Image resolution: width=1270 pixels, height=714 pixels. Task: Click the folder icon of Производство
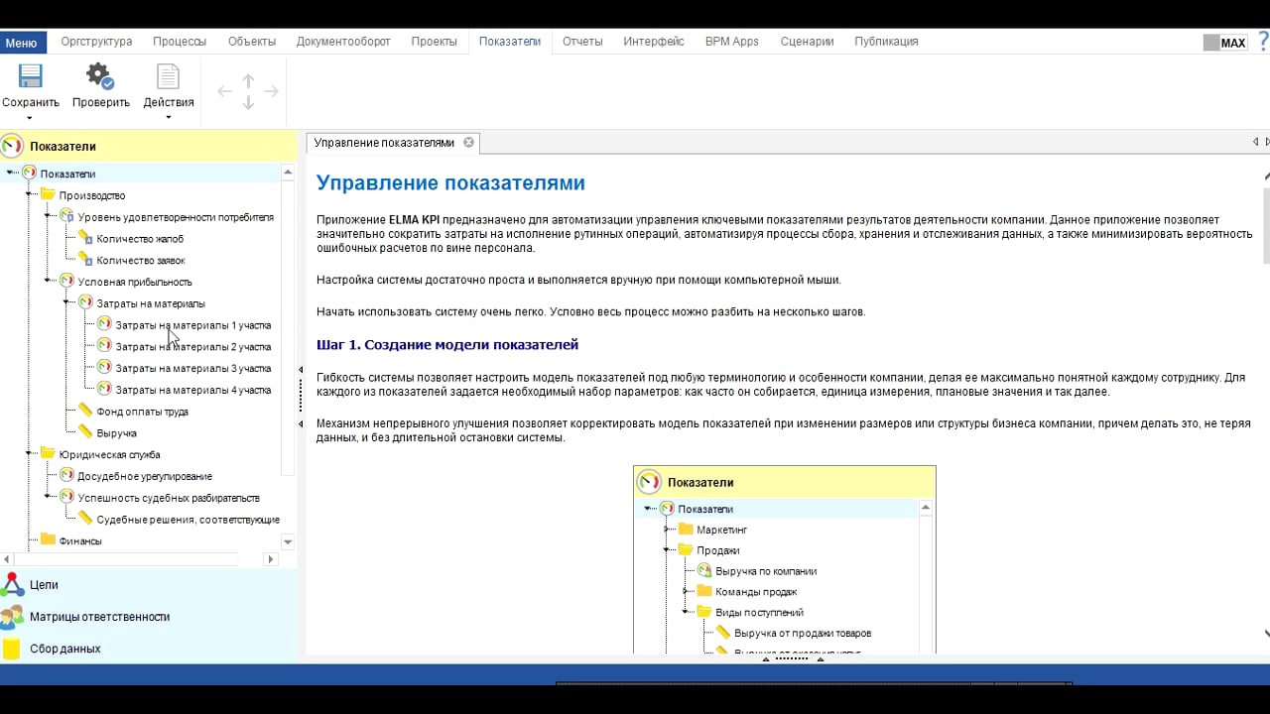pyautogui.click(x=48, y=195)
